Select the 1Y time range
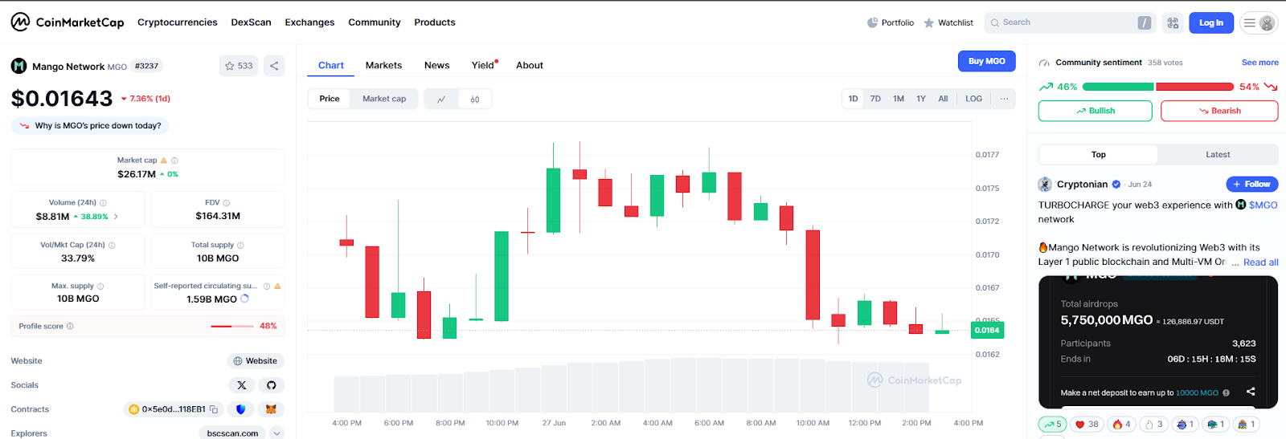Screen dimensions: 1286x439 coord(921,99)
